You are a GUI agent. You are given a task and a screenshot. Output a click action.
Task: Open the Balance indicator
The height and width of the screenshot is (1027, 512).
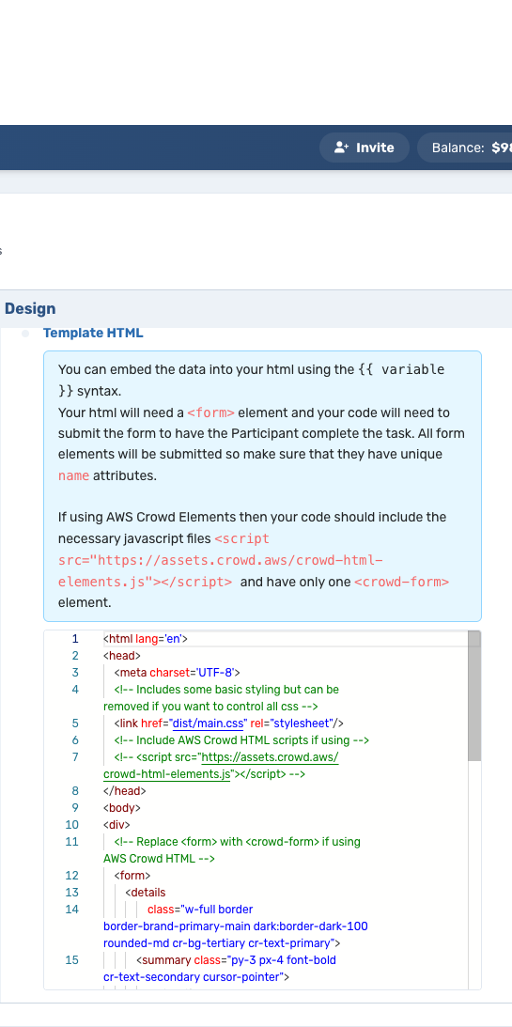click(466, 148)
